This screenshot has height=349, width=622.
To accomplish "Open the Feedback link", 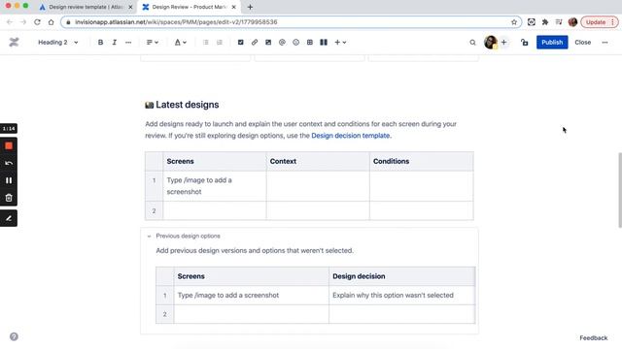I will (594, 338).
